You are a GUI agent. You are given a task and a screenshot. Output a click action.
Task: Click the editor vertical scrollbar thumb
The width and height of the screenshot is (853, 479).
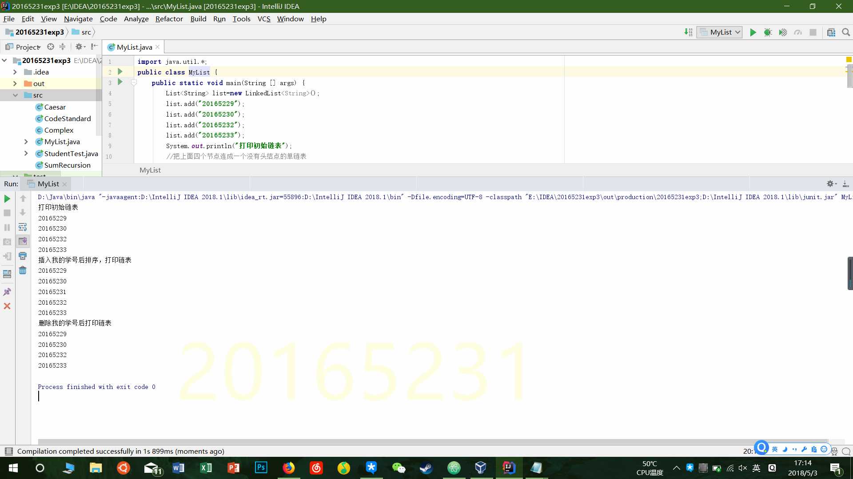[x=849, y=76]
